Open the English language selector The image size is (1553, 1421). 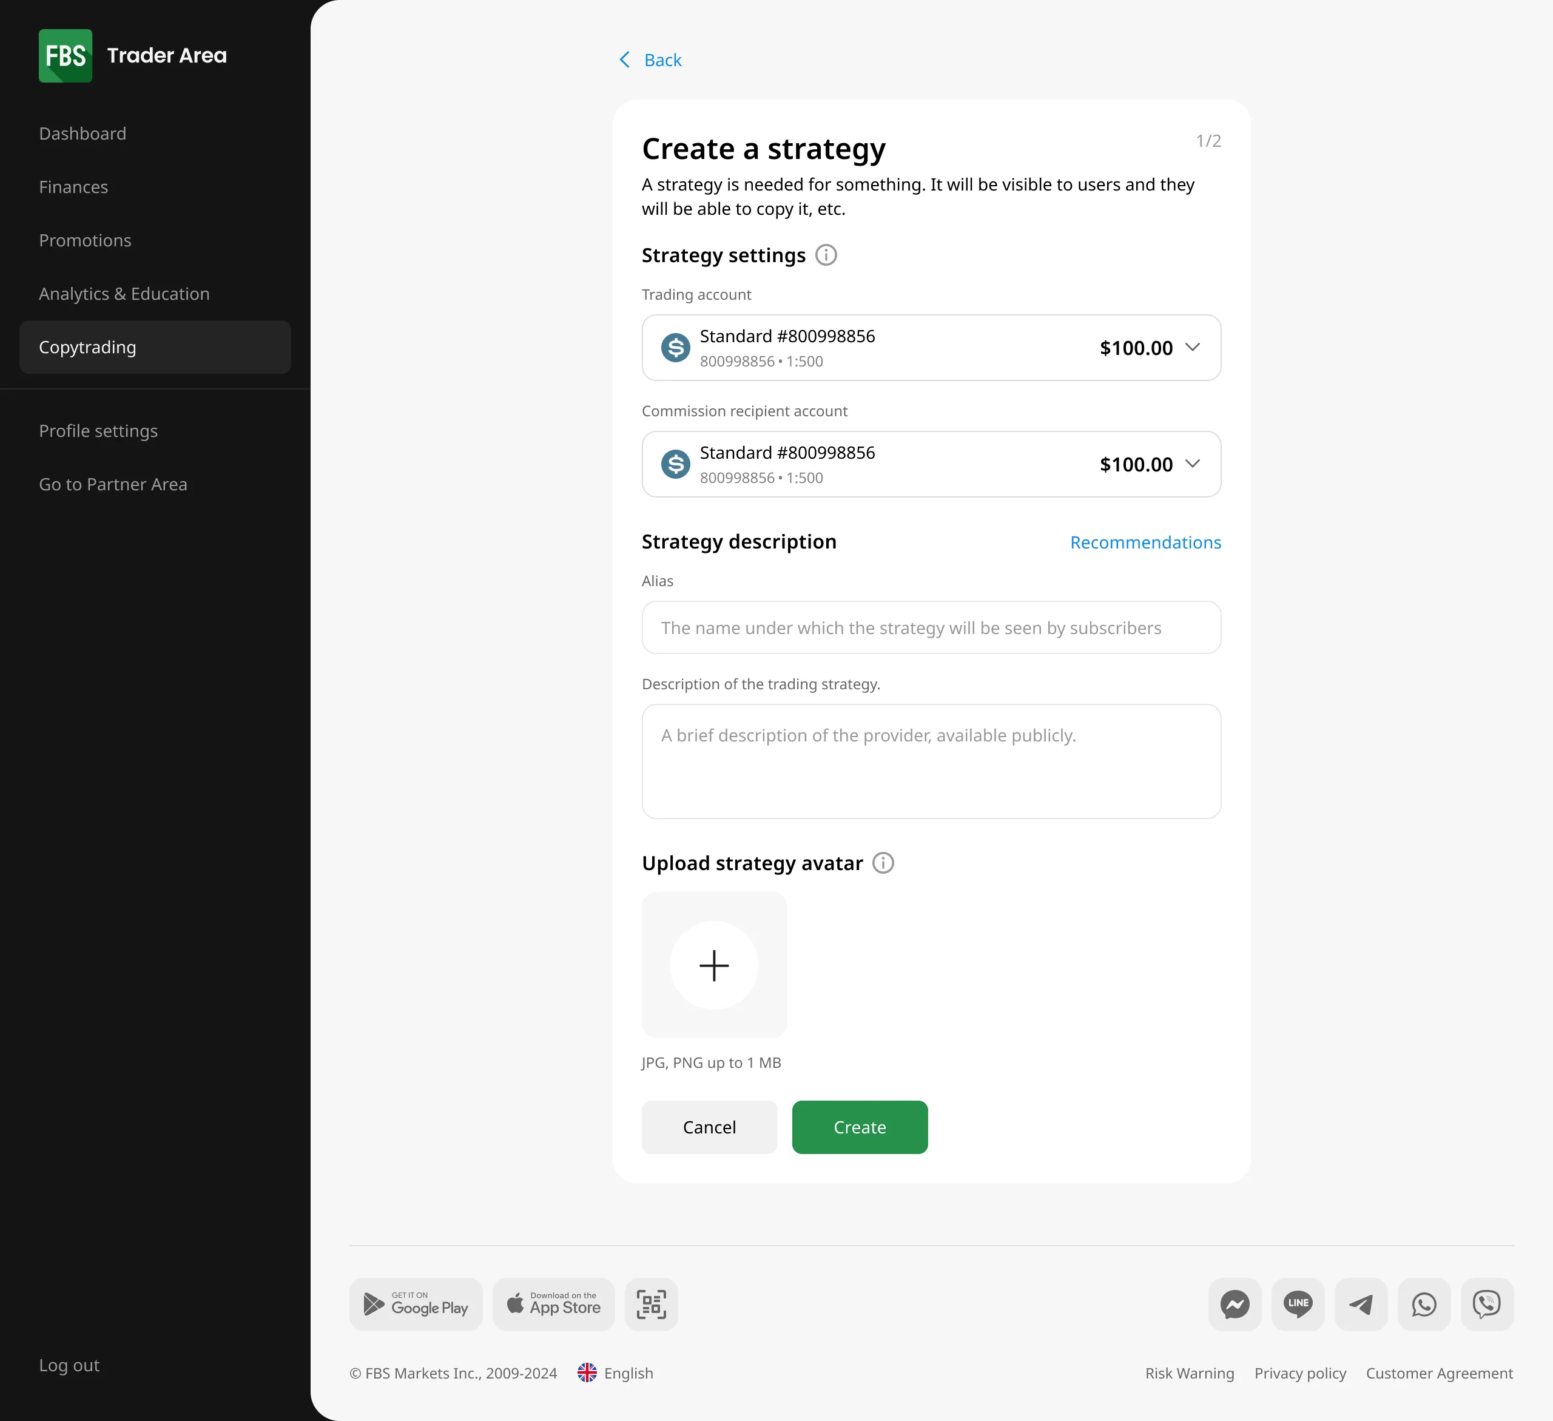616,1373
